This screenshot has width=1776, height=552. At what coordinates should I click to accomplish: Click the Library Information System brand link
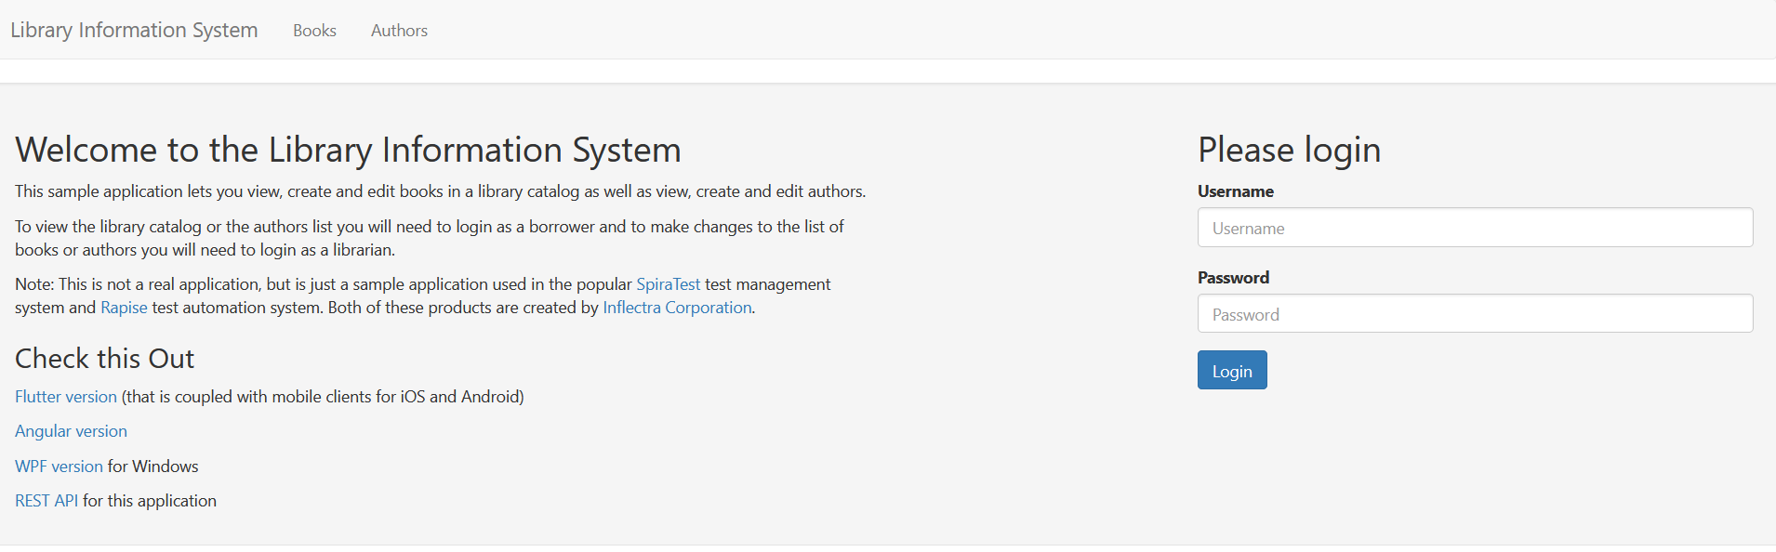[x=134, y=30]
